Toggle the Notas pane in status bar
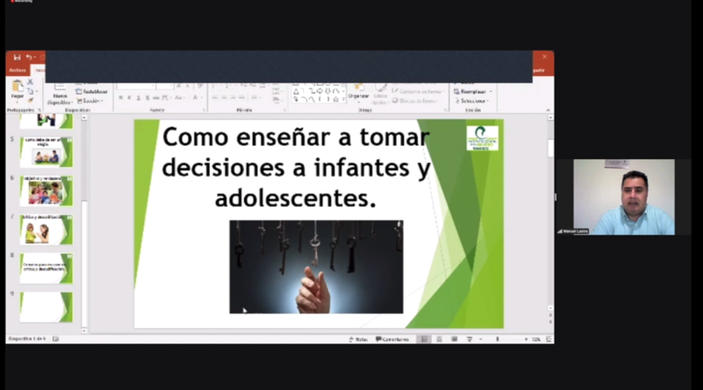 (358, 339)
